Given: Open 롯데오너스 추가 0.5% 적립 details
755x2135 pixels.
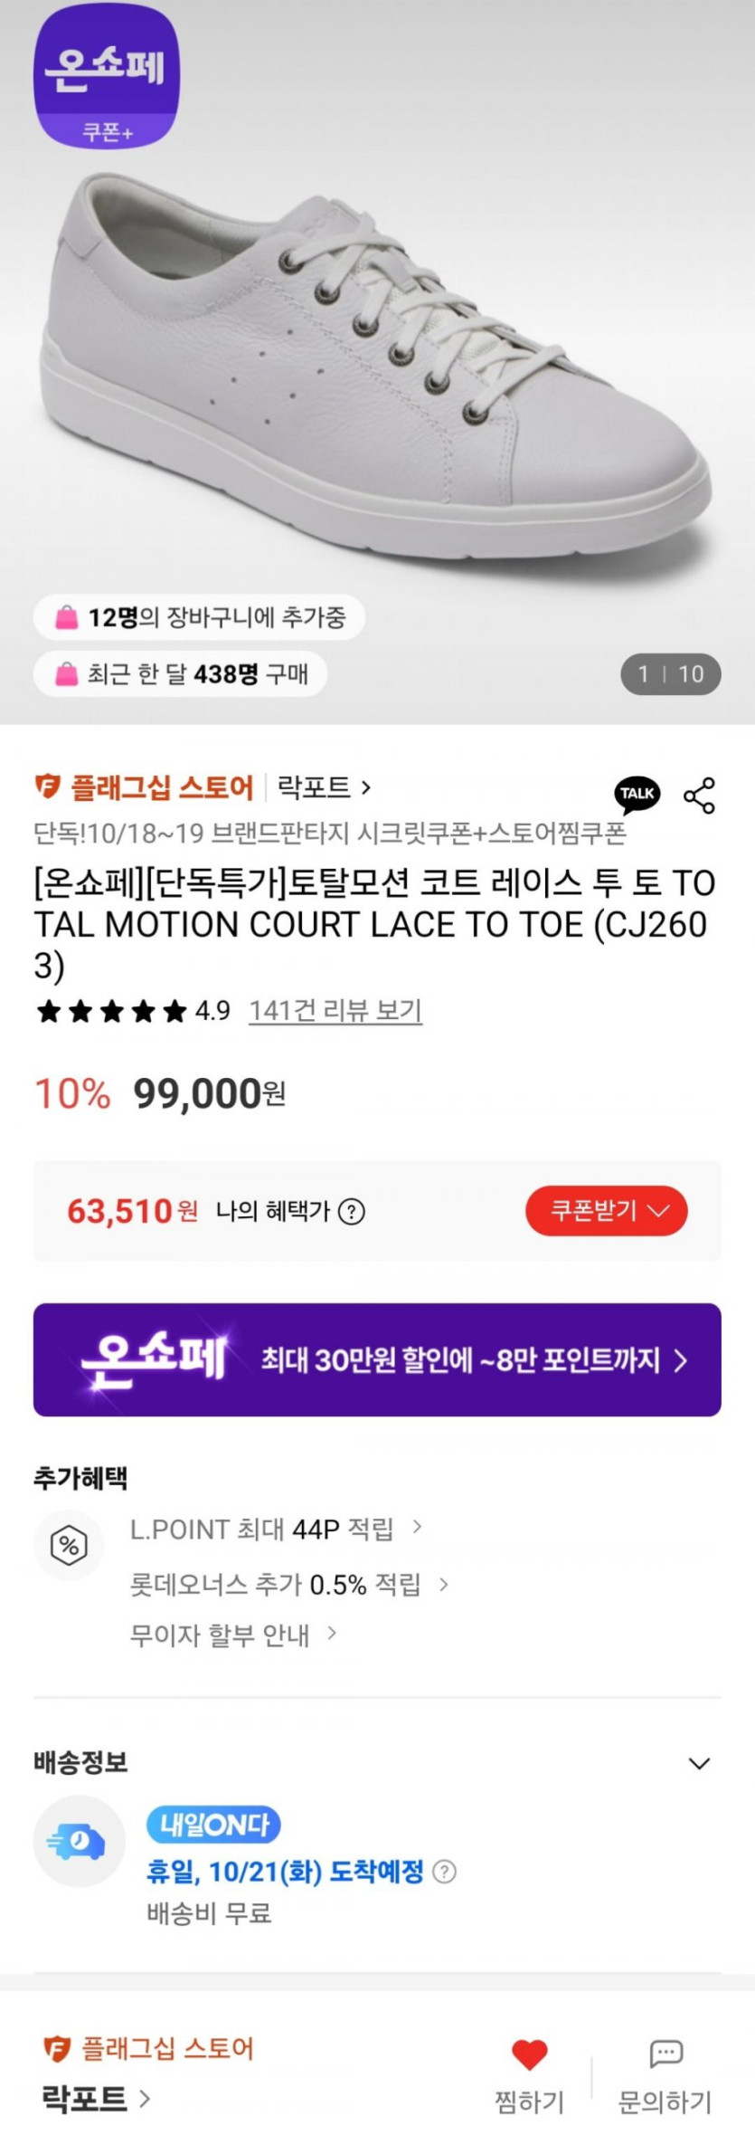Looking at the screenshot, I should click(289, 1584).
